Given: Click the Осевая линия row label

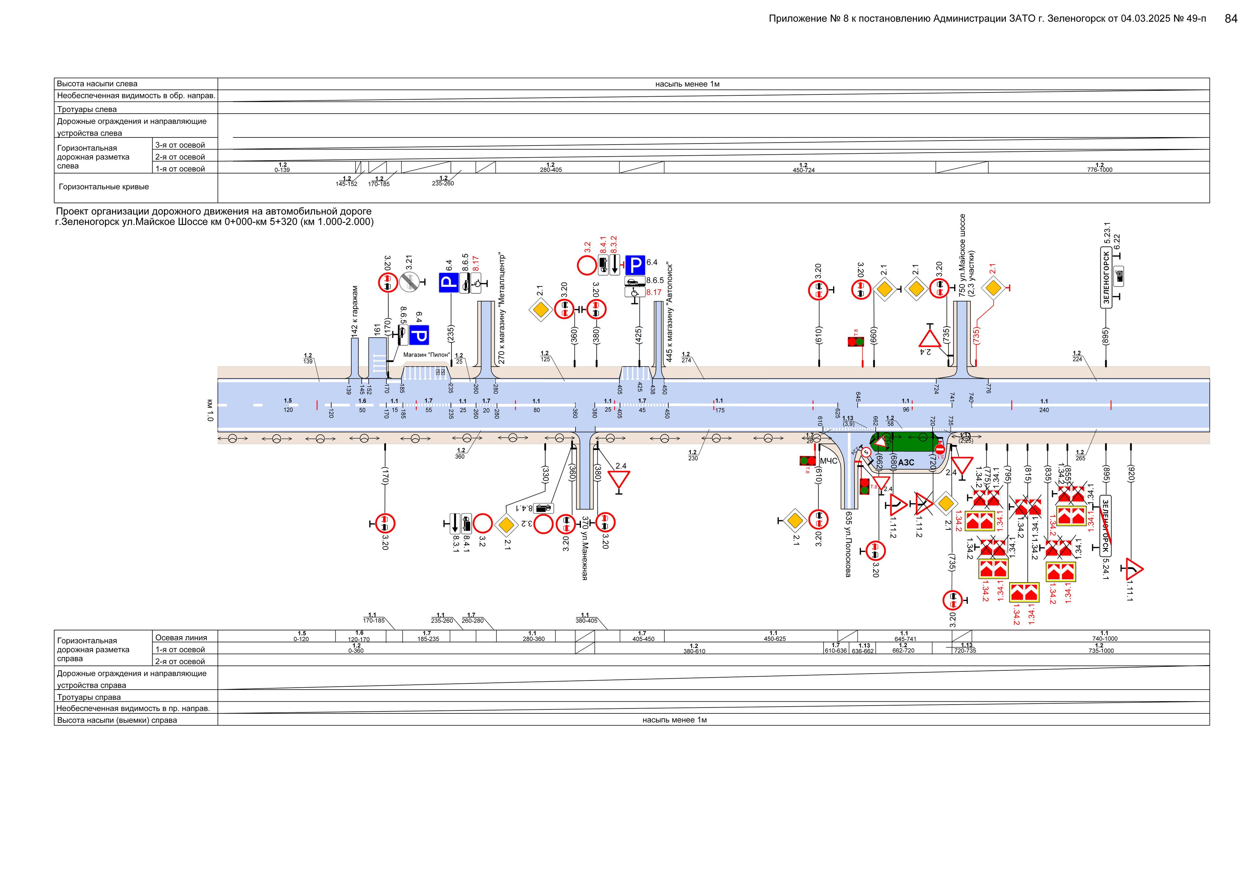Looking at the screenshot, I should [181, 638].
